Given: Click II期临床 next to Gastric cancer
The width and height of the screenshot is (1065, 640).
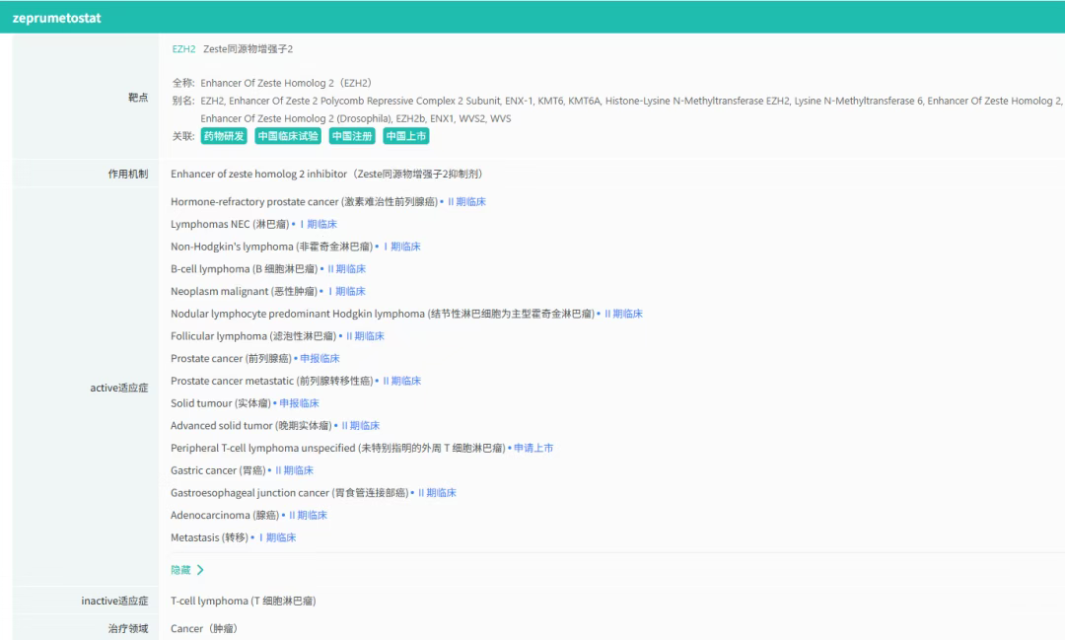Looking at the screenshot, I should click(294, 470).
